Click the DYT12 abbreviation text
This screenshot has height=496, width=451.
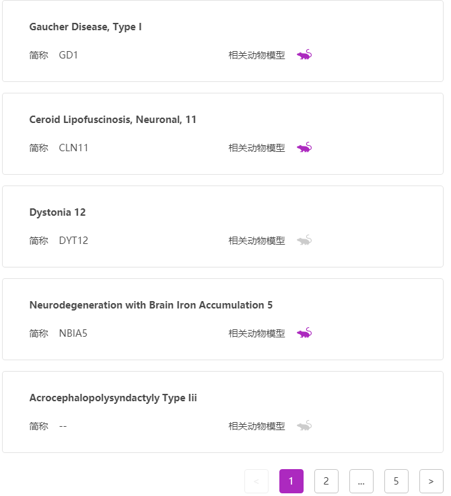click(73, 241)
